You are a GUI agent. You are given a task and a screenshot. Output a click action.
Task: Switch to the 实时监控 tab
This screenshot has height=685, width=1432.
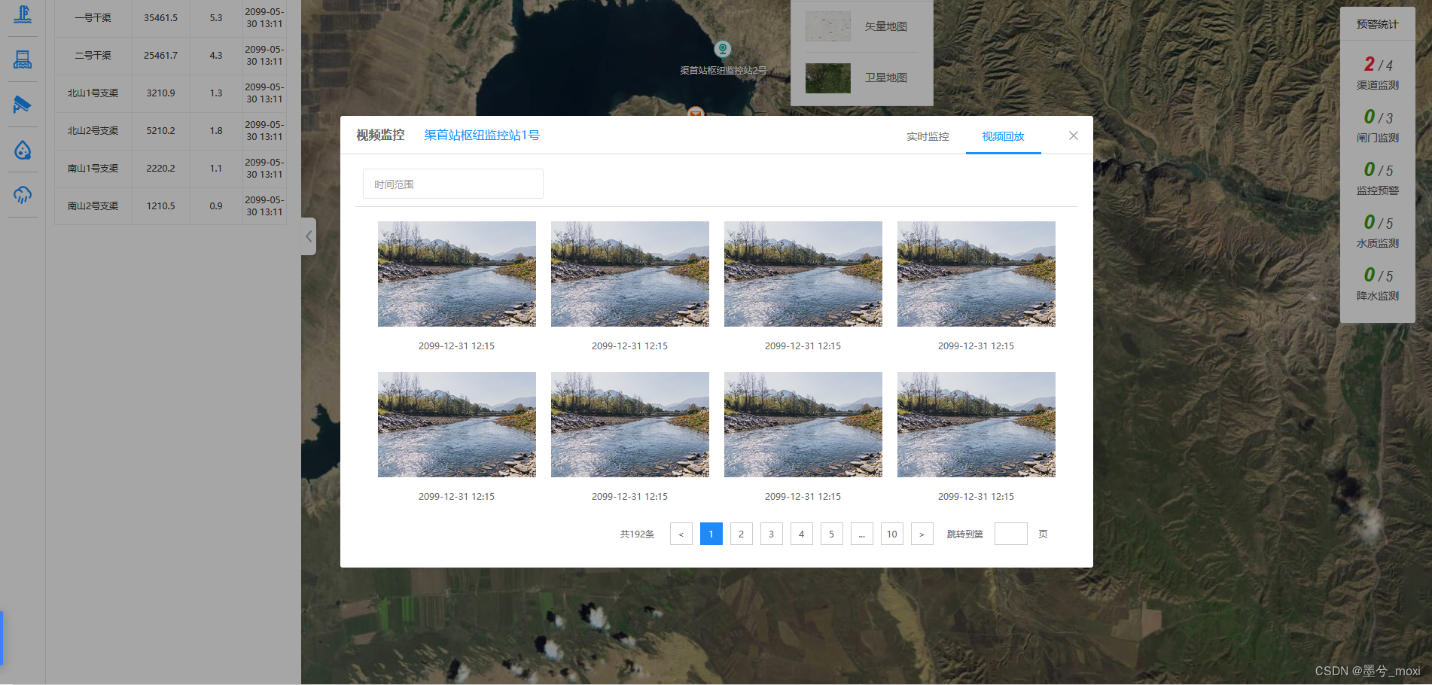pyautogui.click(x=928, y=136)
